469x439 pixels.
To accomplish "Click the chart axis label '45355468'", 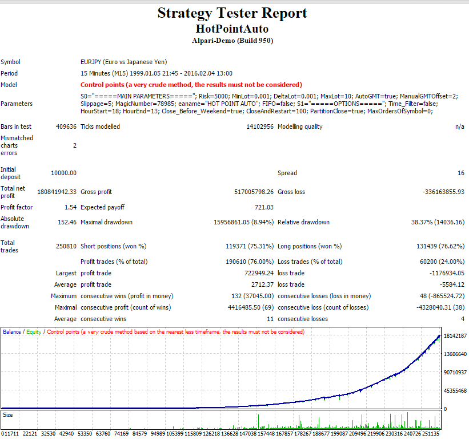I will 455,391.
